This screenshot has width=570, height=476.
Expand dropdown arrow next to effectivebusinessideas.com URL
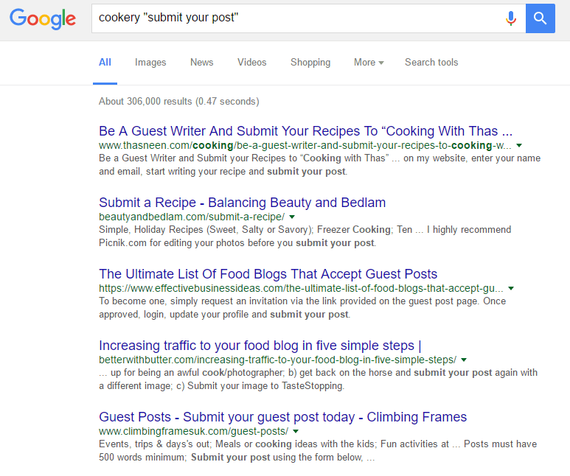tap(511, 289)
